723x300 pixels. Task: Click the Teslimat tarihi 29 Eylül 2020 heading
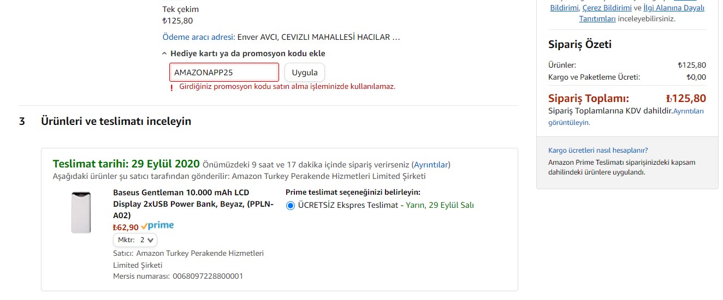coord(126,164)
